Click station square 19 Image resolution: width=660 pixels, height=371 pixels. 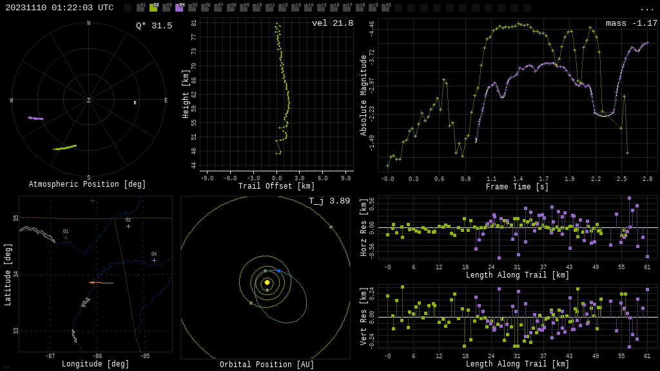pyautogui.click(x=372, y=8)
